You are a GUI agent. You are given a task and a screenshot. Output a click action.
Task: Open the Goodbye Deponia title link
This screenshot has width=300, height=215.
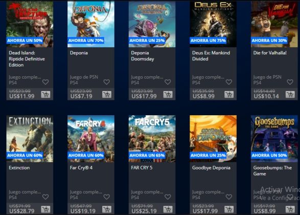(x=211, y=168)
